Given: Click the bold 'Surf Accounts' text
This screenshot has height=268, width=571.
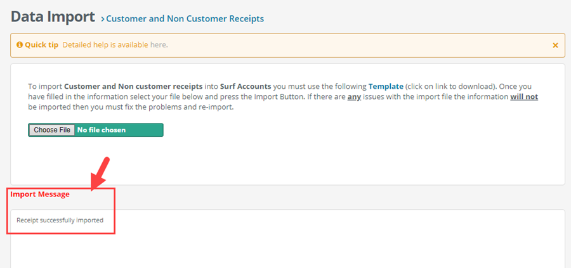Looking at the screenshot, I should coord(246,87).
